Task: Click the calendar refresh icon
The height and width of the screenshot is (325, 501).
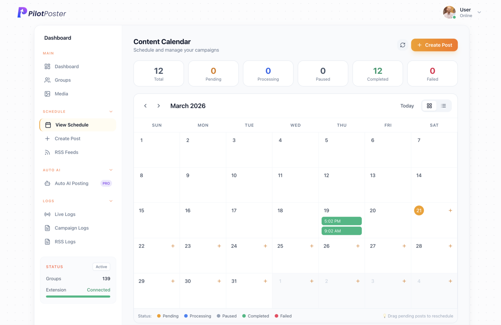Action: click(403, 45)
